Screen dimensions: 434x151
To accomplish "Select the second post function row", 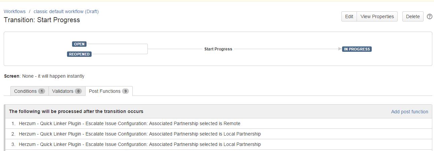I will click(x=140, y=134).
